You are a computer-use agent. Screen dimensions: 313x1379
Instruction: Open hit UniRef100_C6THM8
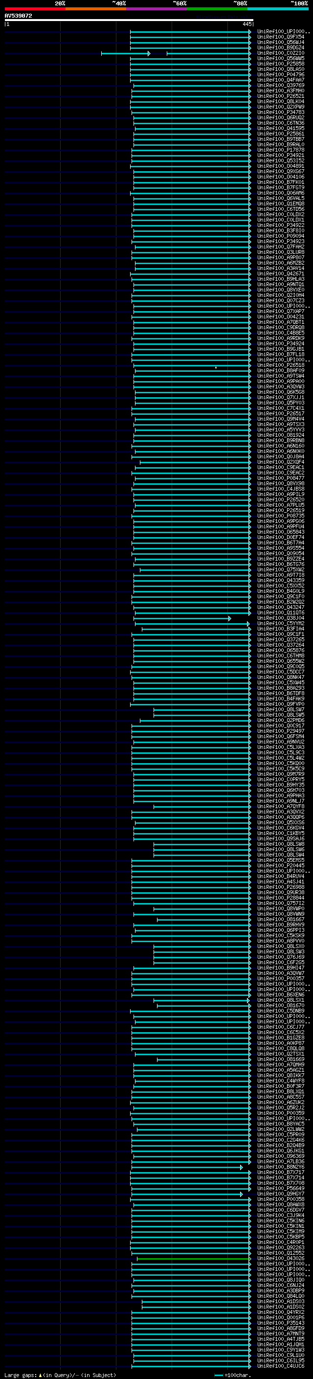point(280,655)
